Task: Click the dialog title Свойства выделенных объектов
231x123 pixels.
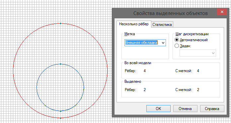Action: point(171,13)
